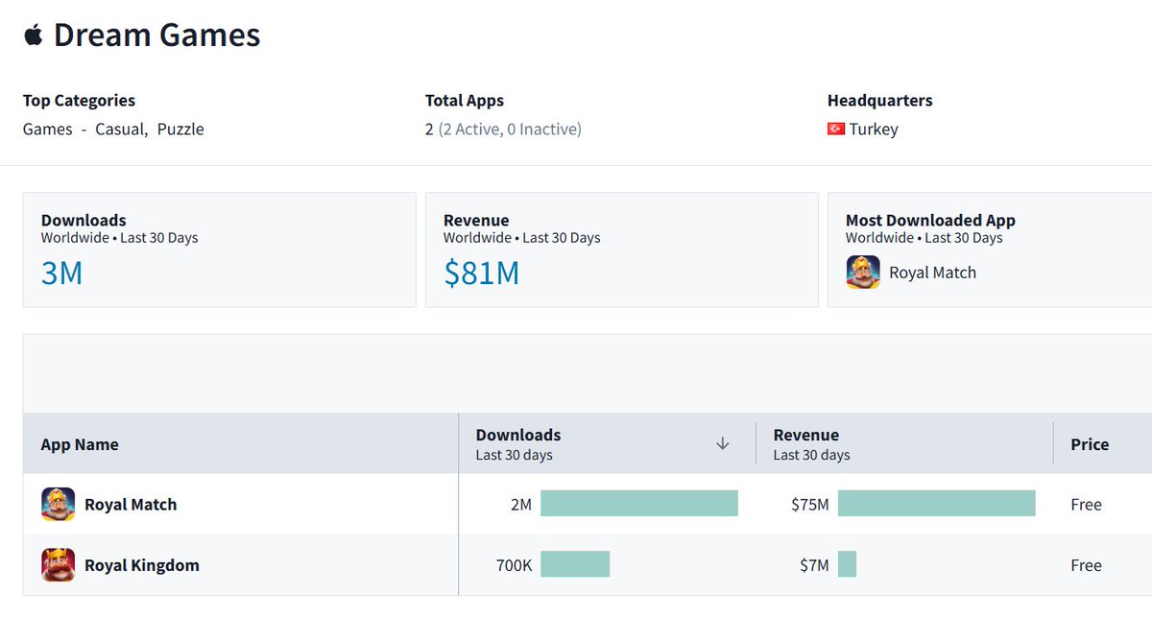The image size is (1152, 617).
Task: Click the Royal Match icon in Most Downloaded App
Action: tap(863, 273)
